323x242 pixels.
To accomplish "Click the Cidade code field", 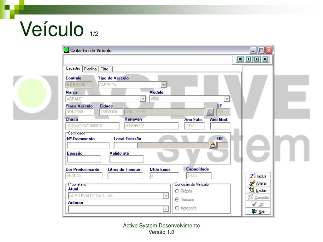I will [111, 112].
